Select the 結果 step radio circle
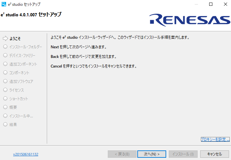Viewport: 231px width, 160px height. tap(5, 124)
